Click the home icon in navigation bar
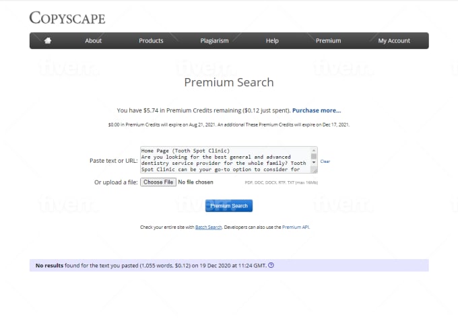458x321 pixels. coord(48,40)
